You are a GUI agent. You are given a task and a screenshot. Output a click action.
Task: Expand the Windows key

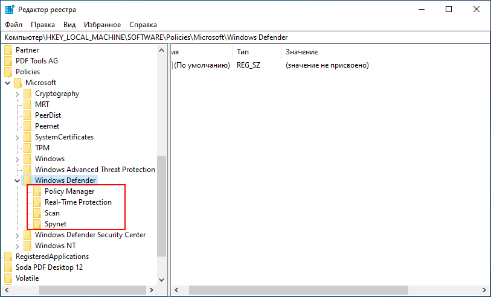(x=18, y=159)
